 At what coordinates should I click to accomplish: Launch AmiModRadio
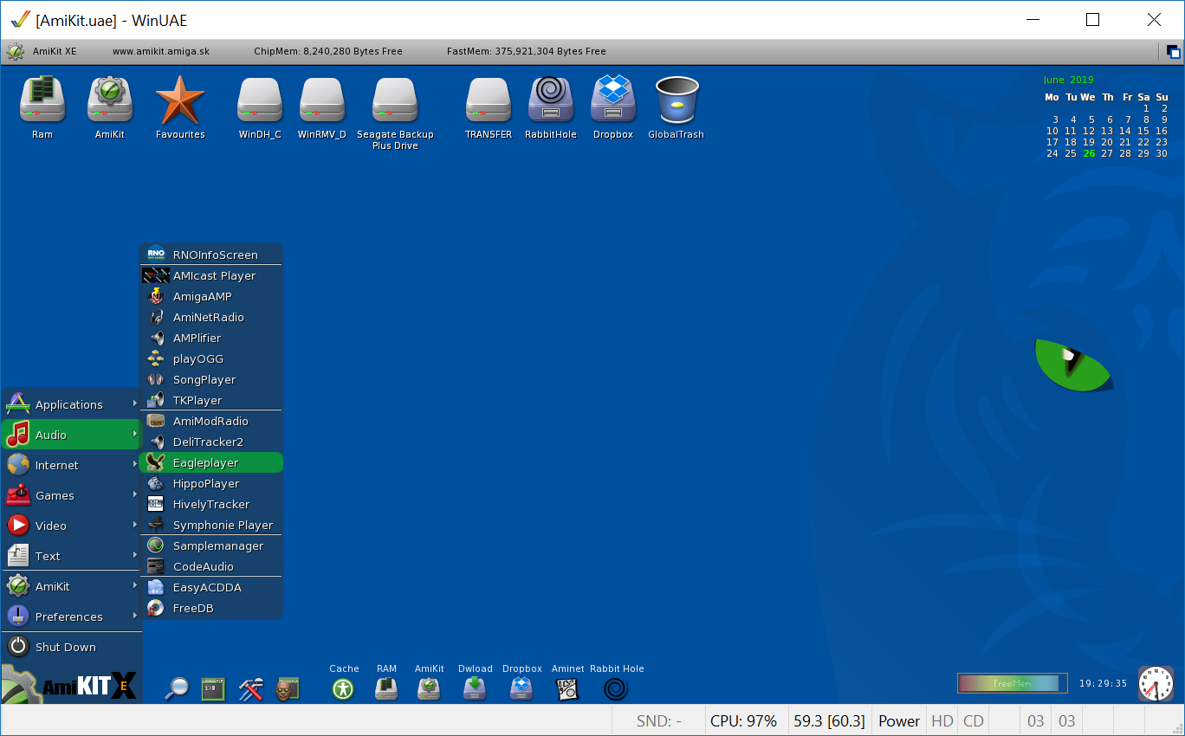point(211,421)
